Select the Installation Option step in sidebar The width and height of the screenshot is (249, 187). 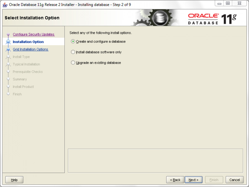point(28,42)
